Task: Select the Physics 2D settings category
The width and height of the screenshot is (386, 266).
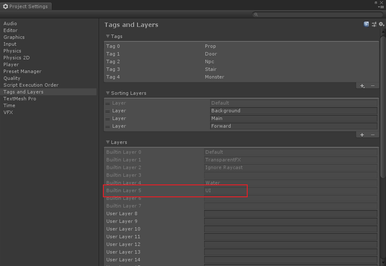Action: pos(19,58)
